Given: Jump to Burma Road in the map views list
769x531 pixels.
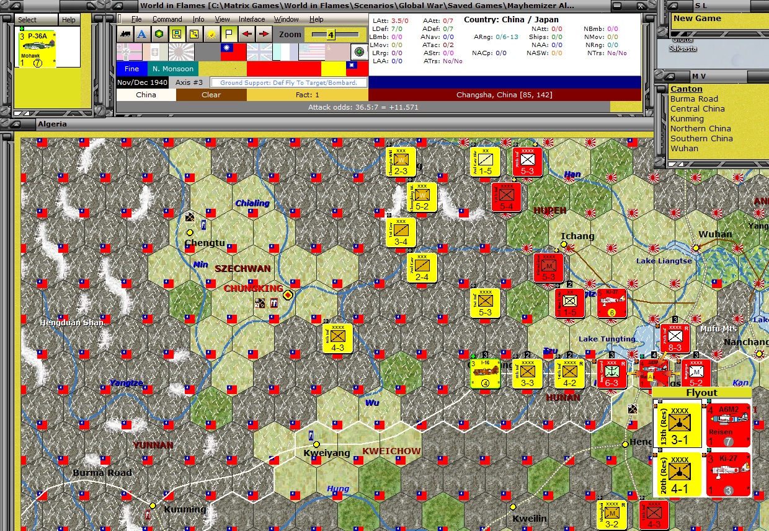Looking at the screenshot, I should point(694,99).
